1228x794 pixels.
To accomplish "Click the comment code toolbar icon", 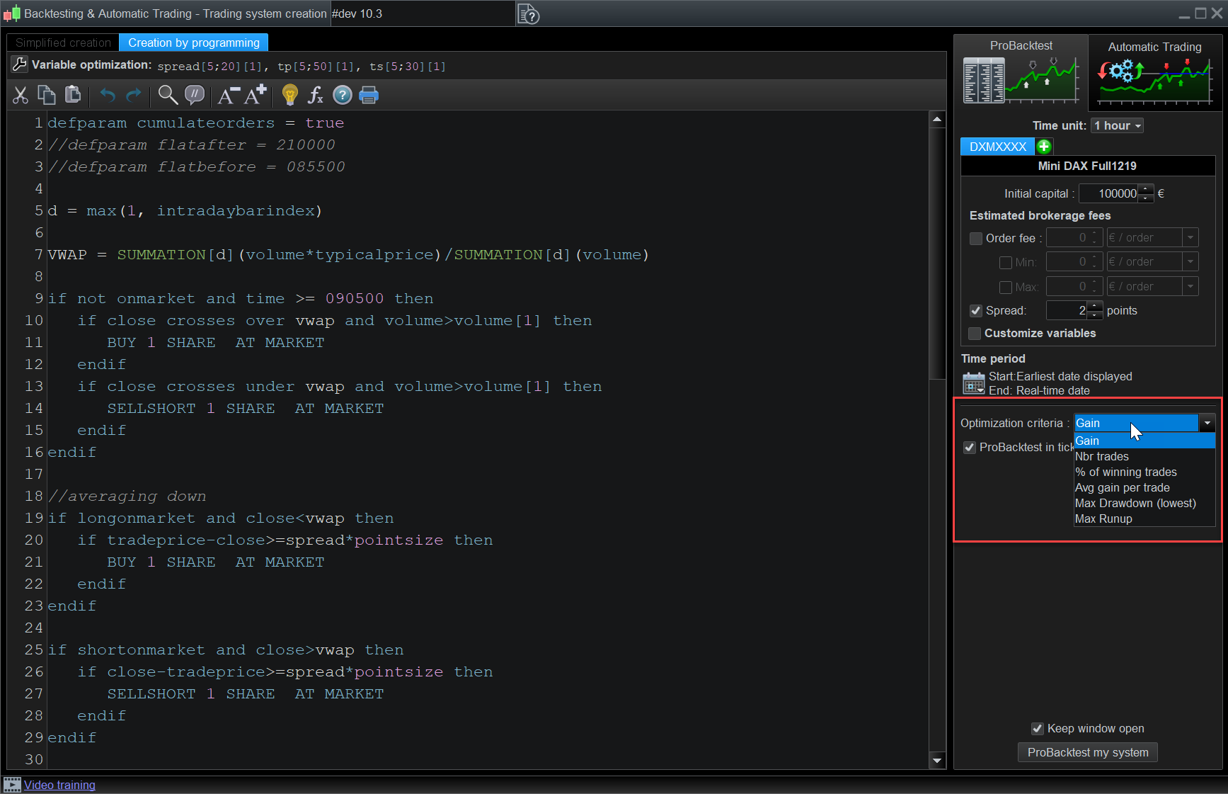I will coord(194,95).
